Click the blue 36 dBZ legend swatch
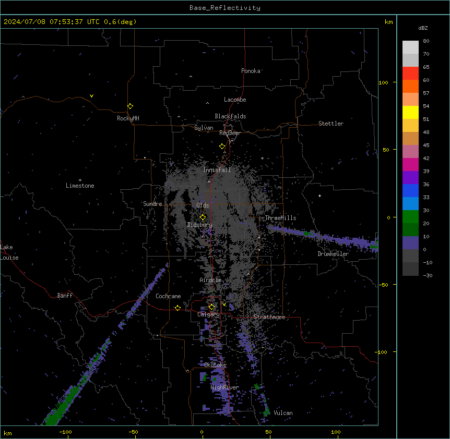The width and height of the screenshot is (450, 439). [x=410, y=190]
